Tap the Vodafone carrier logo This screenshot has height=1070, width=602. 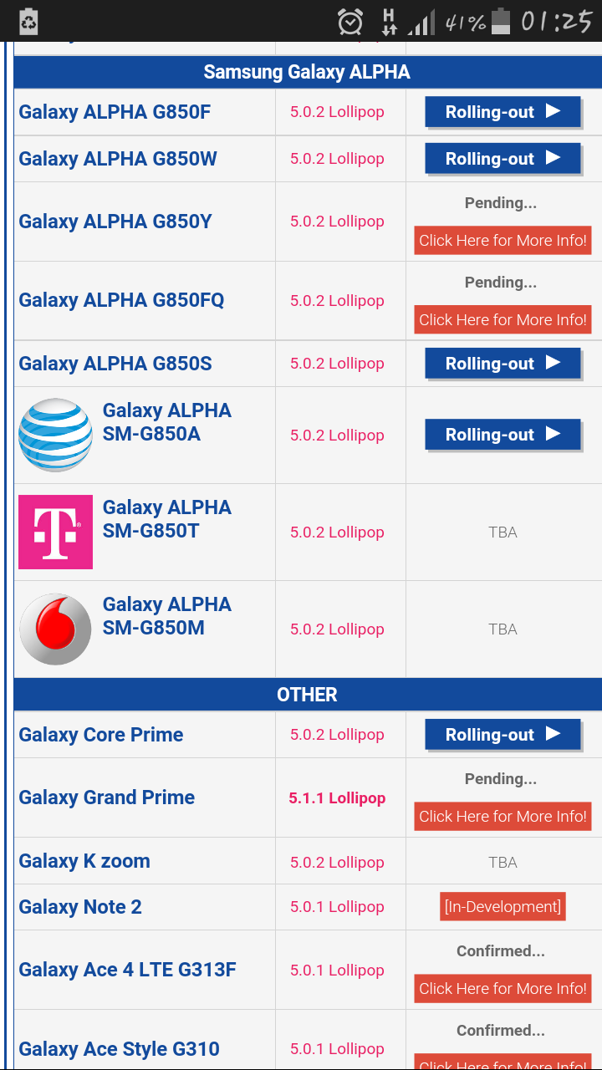[55, 629]
